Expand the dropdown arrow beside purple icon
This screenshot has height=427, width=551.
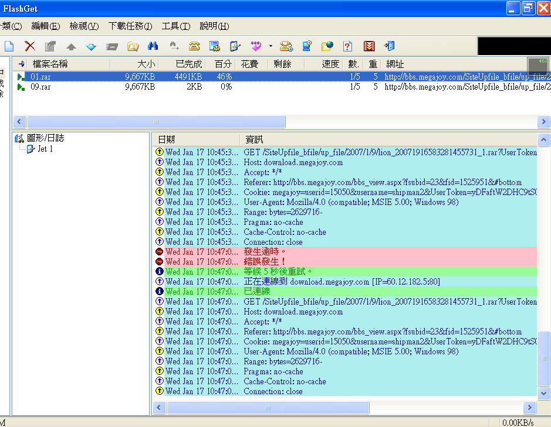click(x=271, y=46)
